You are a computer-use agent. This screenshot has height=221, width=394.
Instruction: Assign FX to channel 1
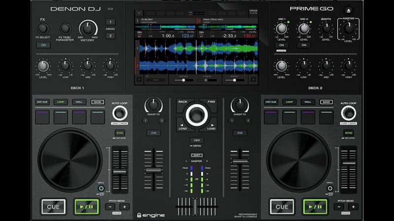(110, 22)
